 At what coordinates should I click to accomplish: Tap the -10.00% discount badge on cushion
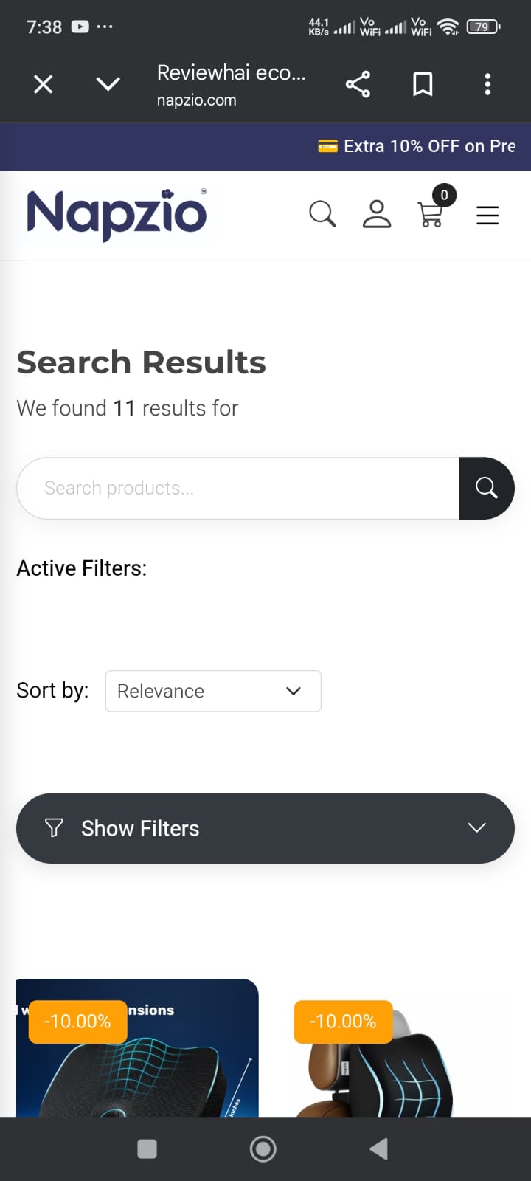[x=77, y=1022]
